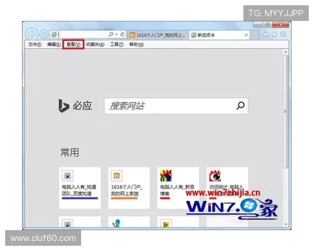Click the search magnifier in address bar
The image size is (314, 251).
111,35
